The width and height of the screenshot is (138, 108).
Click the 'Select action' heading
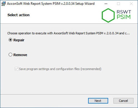pos(18,15)
